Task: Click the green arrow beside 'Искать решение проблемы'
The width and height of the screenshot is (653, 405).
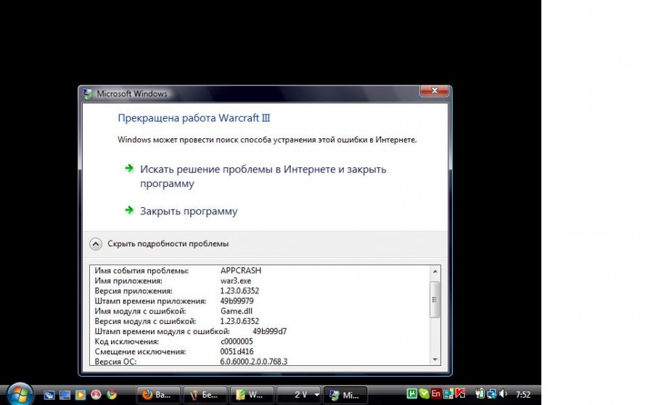Action: [129, 168]
